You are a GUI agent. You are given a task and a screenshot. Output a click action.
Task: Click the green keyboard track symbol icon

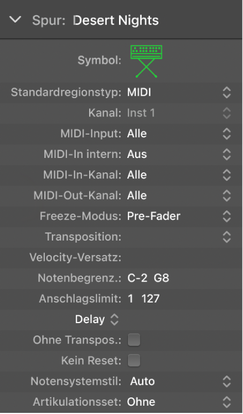(x=147, y=62)
